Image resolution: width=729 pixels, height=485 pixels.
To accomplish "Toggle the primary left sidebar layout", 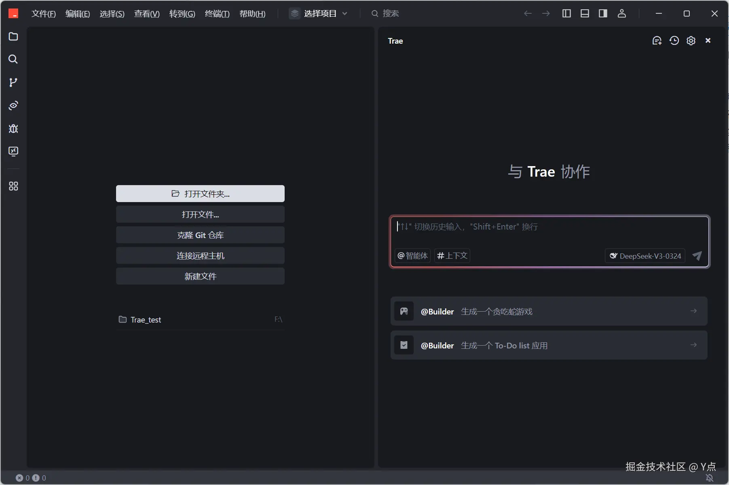I will coord(566,14).
